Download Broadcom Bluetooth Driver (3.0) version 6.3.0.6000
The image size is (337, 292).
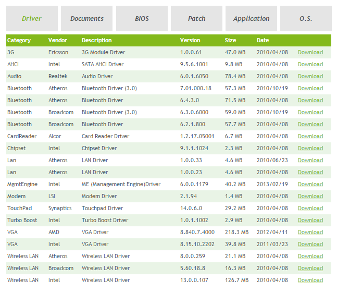(310, 112)
